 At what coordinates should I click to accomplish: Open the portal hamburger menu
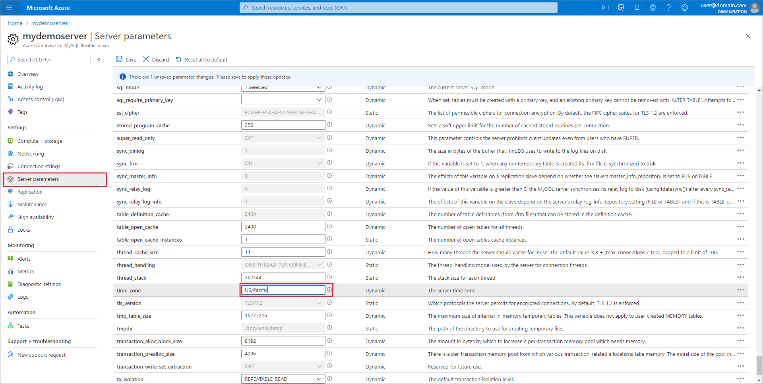pos(9,8)
